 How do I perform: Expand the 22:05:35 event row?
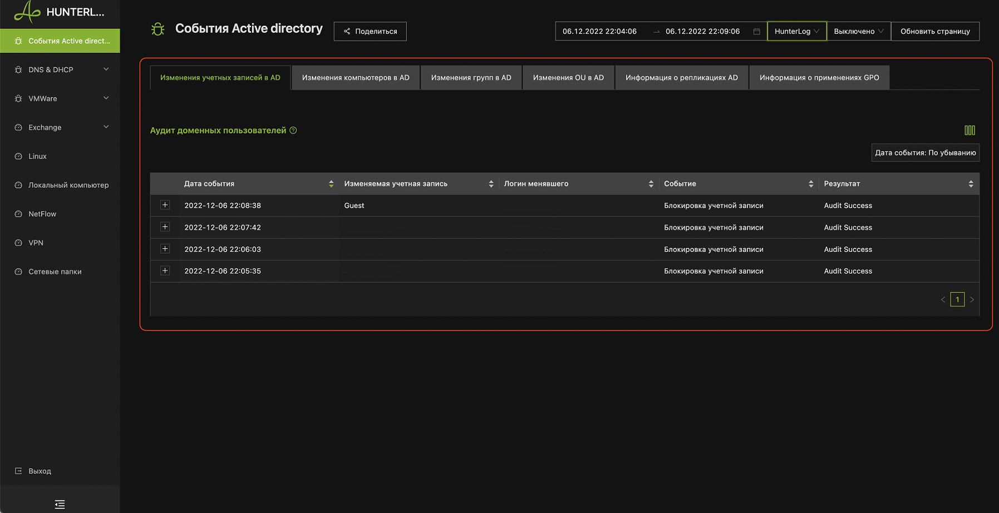coord(165,271)
